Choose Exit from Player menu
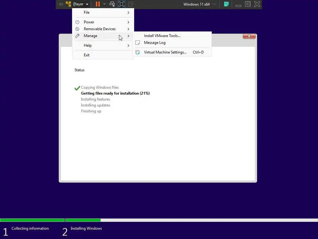 tap(103, 55)
